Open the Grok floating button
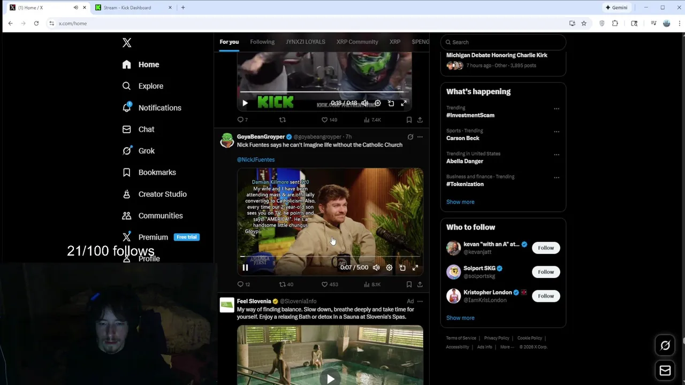Image resolution: width=685 pixels, height=385 pixels. pos(665,345)
